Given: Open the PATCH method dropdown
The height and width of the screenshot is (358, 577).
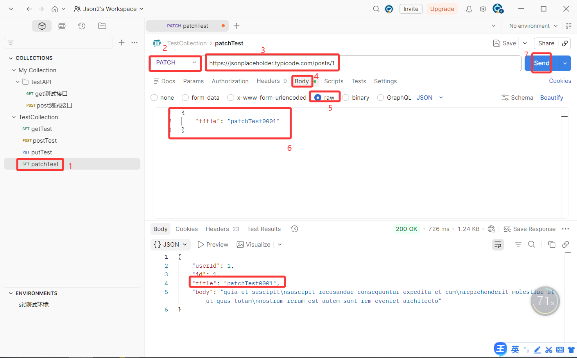Looking at the screenshot, I should coord(176,63).
